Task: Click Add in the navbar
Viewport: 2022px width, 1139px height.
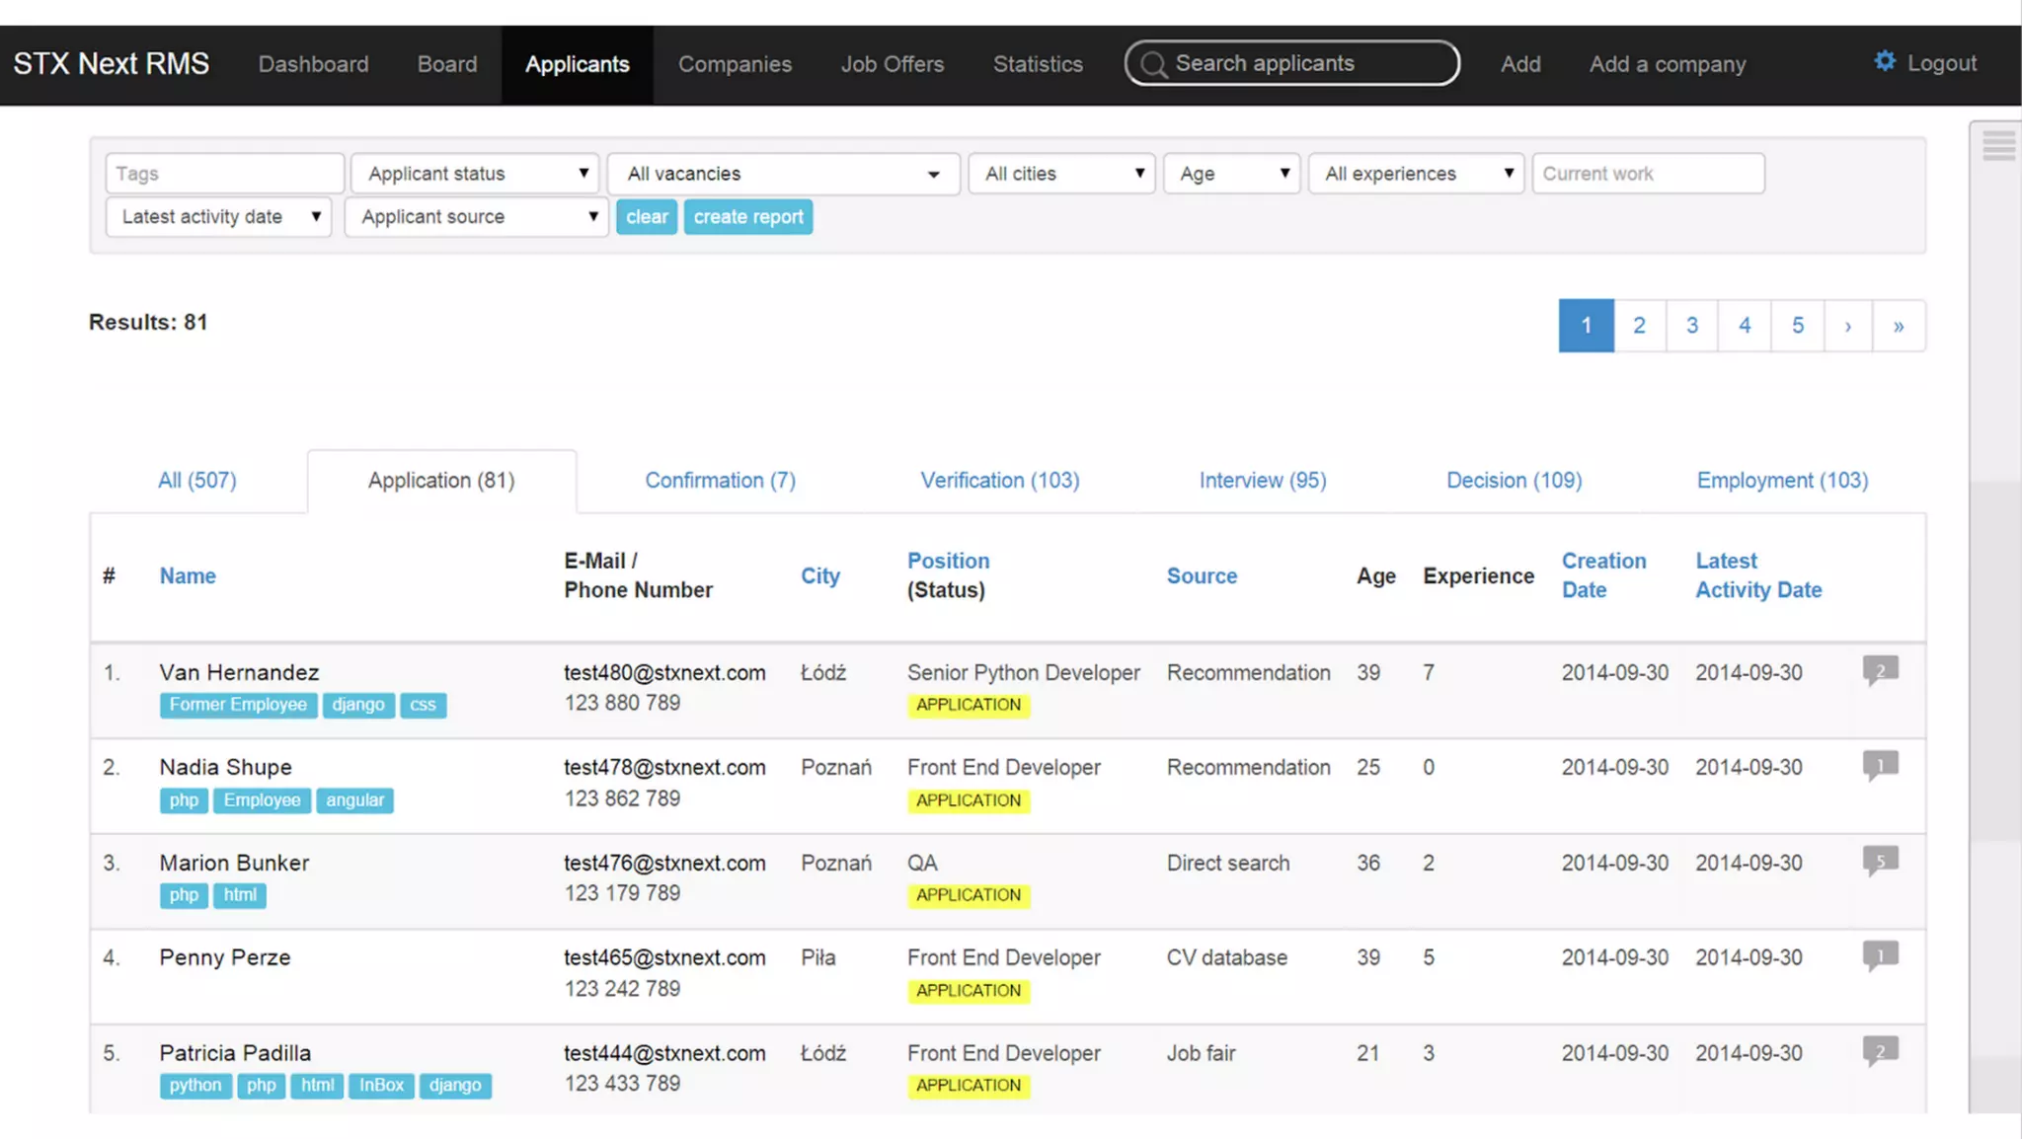Action: coord(1520,64)
